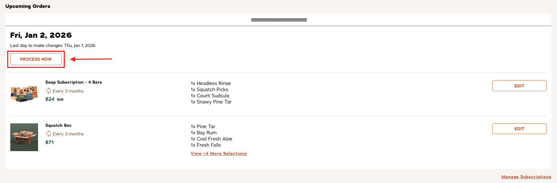Screen dimensions: 557x183
Task: Click the recurring icon under Squatch Box
Action: coord(49,134)
